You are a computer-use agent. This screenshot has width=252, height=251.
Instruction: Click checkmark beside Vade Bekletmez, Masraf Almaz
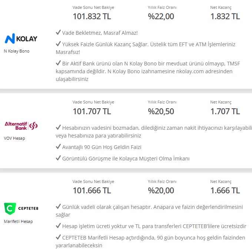[58, 32]
